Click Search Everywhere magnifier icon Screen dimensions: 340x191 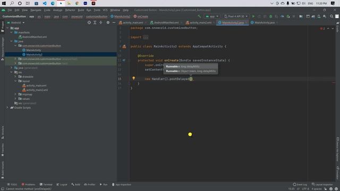point(331,16)
